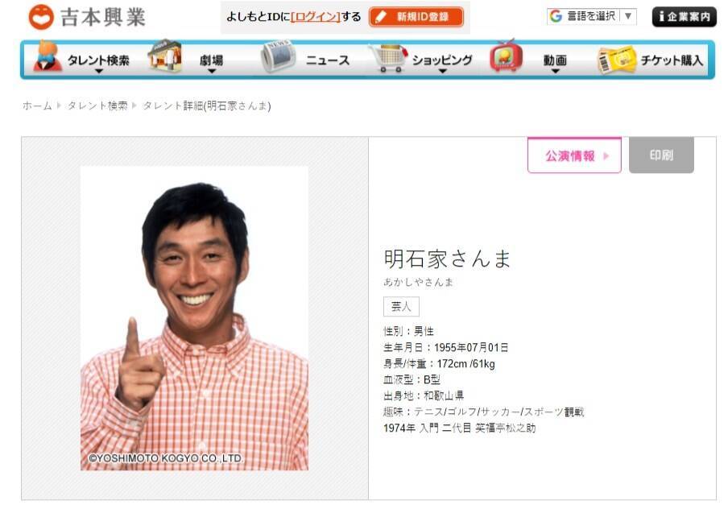Click the gray 印刷 print button
This screenshot has width=728, height=505.
pos(661,155)
